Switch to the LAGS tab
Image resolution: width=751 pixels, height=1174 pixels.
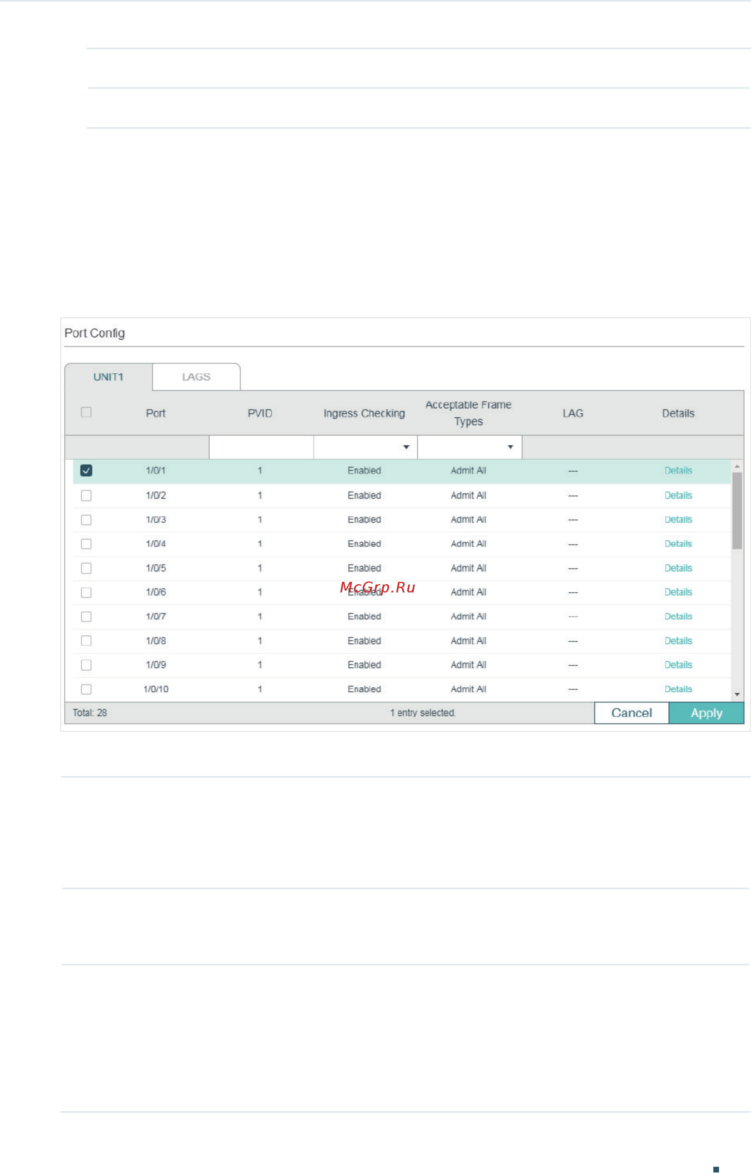click(196, 377)
